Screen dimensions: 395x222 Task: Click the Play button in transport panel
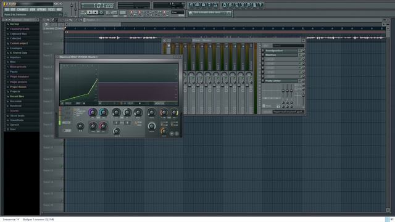click(x=89, y=12)
